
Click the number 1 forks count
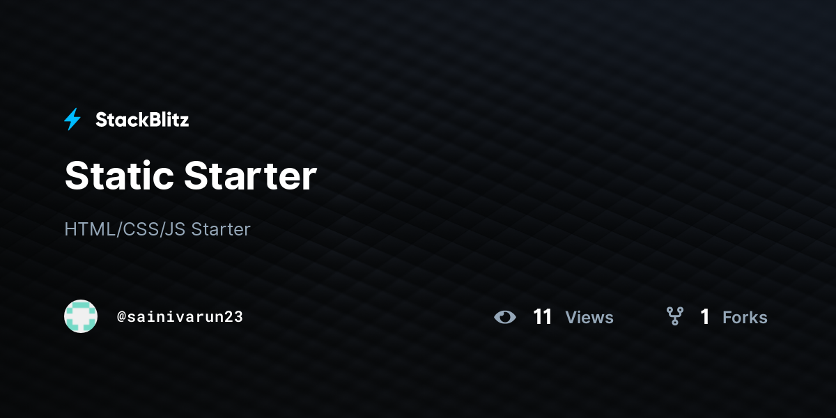705,317
